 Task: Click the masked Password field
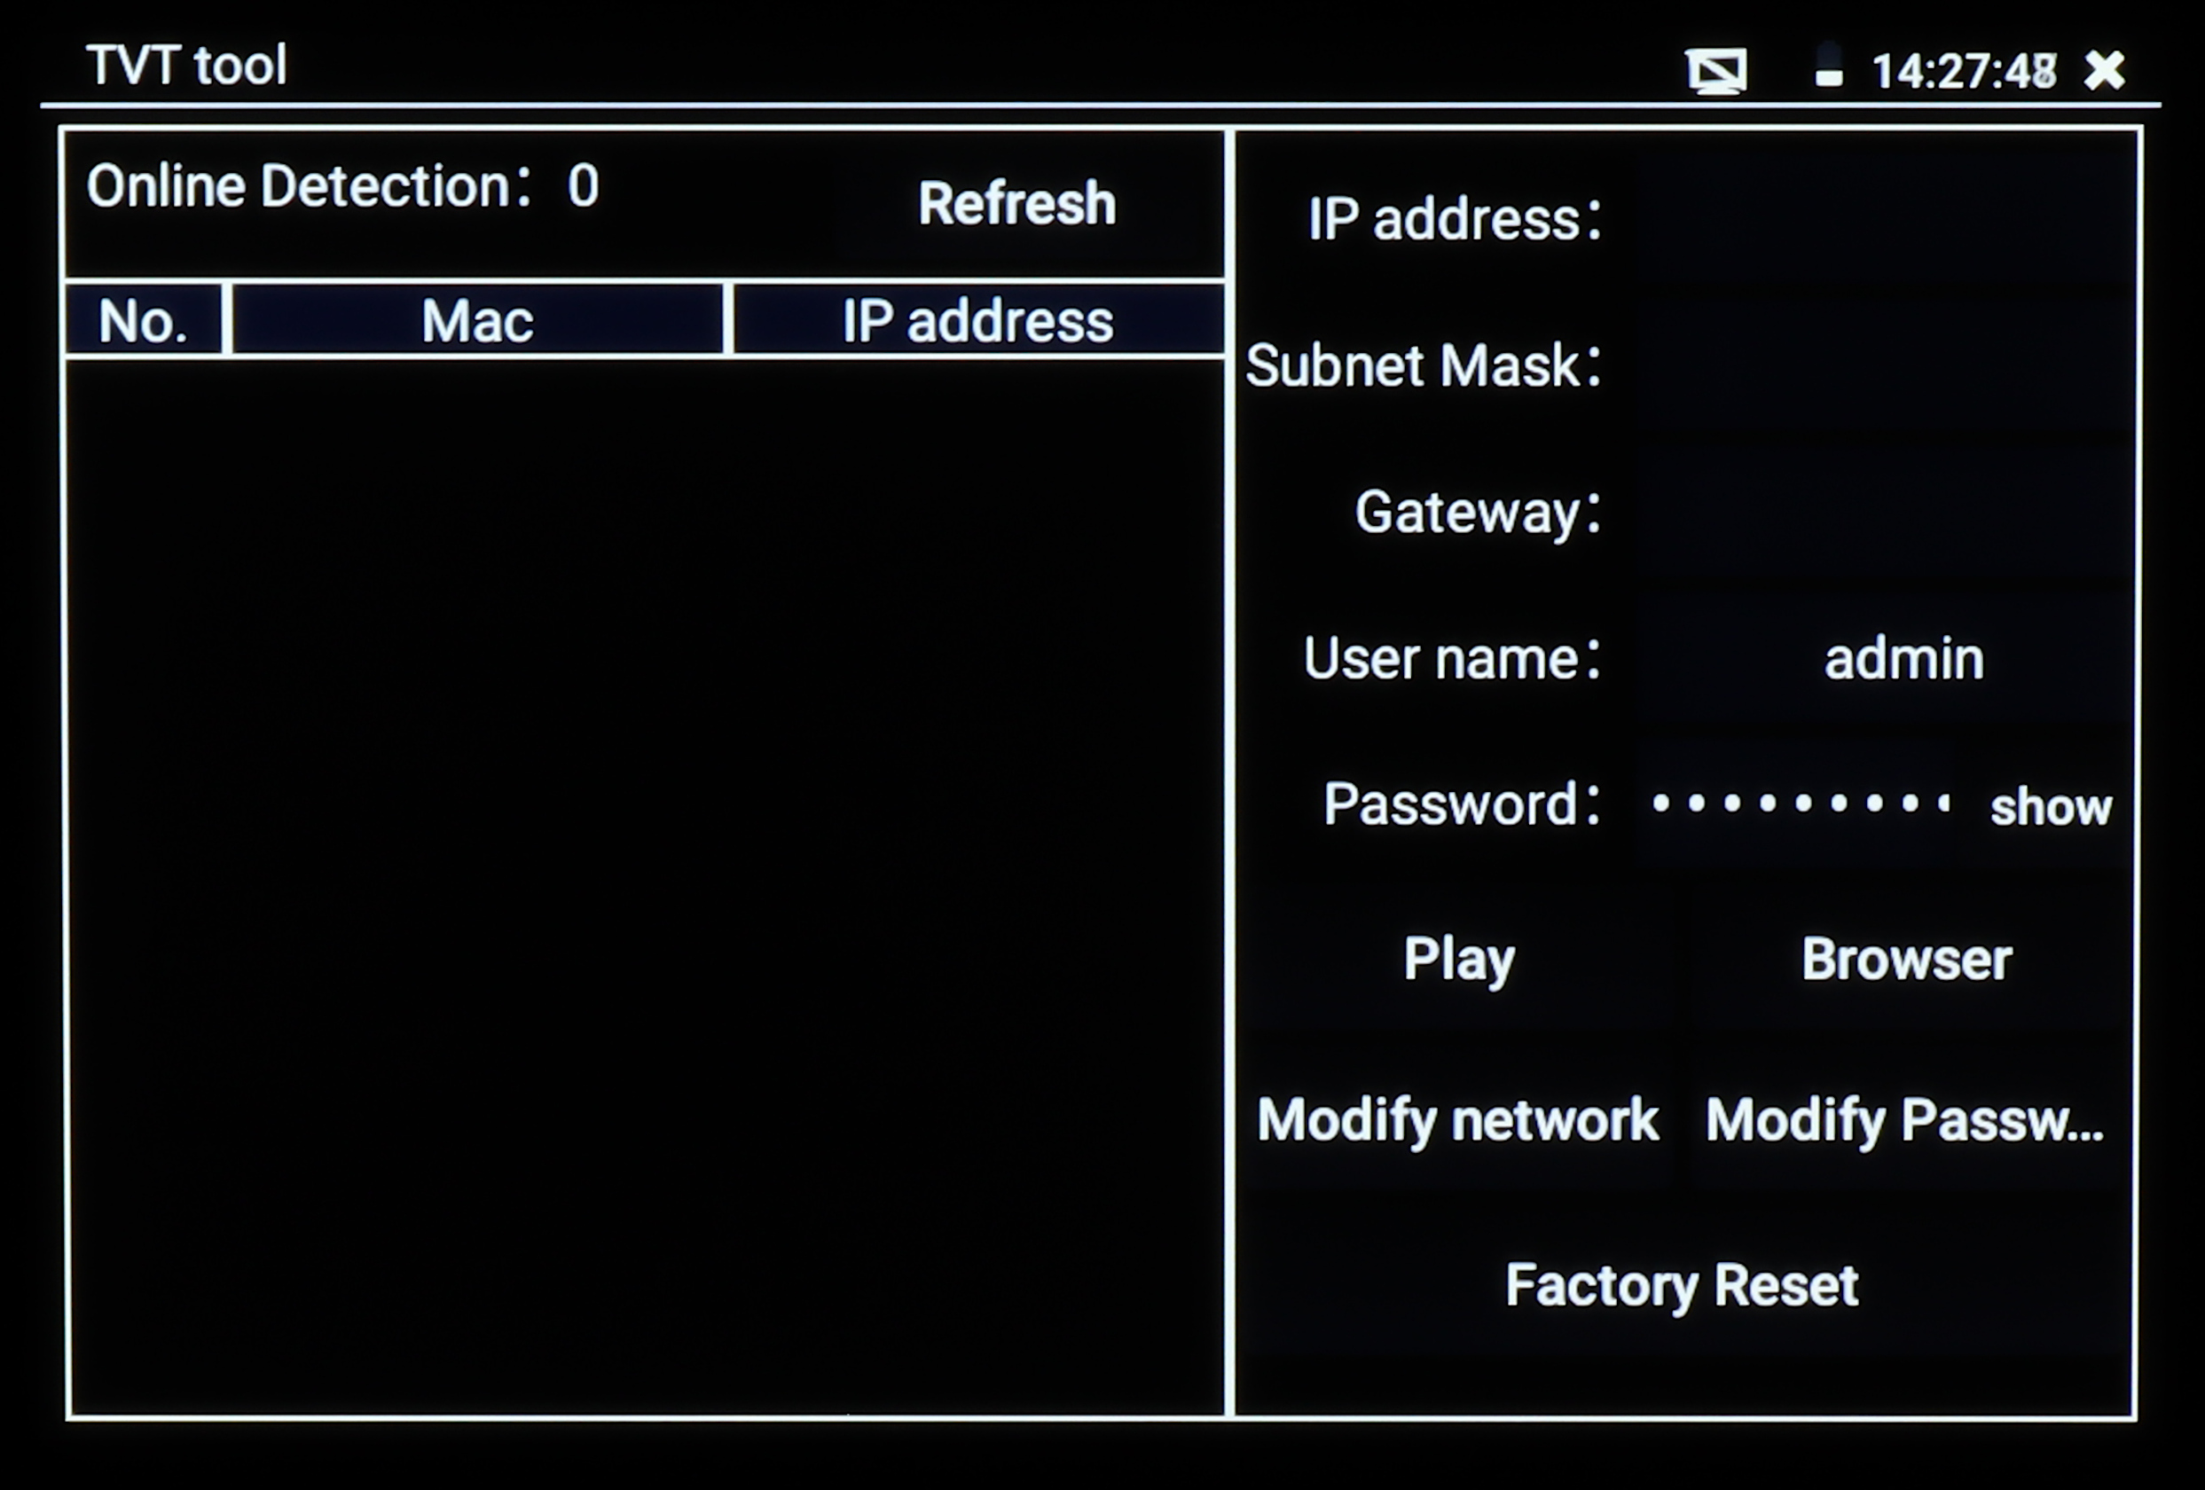pyautogui.click(x=1799, y=804)
